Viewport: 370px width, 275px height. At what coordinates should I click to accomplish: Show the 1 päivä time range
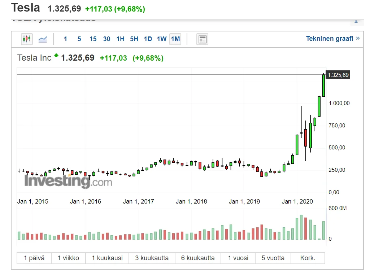34,258
